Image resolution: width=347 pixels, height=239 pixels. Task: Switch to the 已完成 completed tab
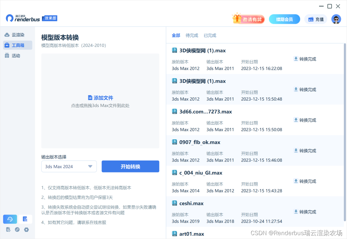pyautogui.click(x=210, y=35)
